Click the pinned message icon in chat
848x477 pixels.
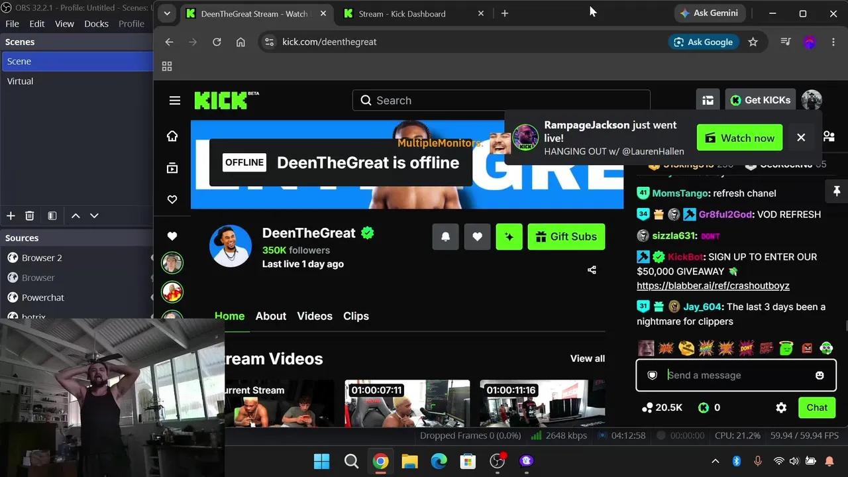[836, 191]
